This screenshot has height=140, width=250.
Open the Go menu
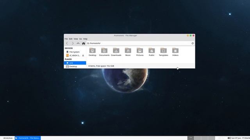pyautogui.click(x=80, y=39)
